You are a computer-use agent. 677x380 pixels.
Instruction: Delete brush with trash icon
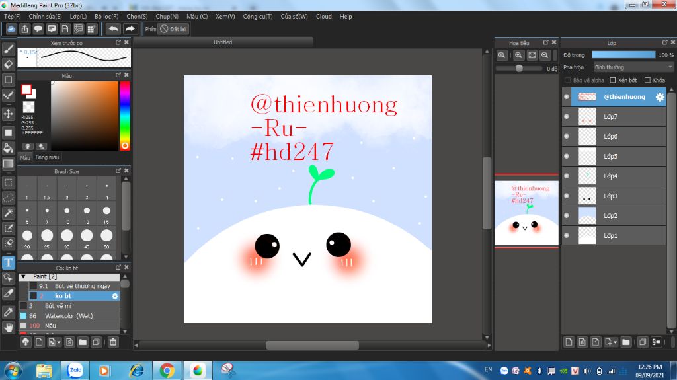112,342
